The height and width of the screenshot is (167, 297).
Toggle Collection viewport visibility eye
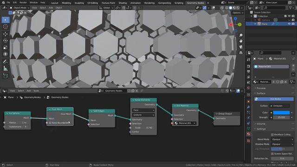coord(289,16)
